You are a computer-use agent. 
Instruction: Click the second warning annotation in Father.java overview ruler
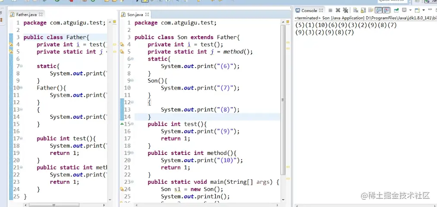(x=114, y=52)
